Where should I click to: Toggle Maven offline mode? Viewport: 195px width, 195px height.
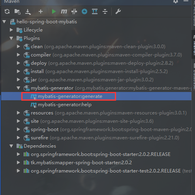tap(84, 11)
